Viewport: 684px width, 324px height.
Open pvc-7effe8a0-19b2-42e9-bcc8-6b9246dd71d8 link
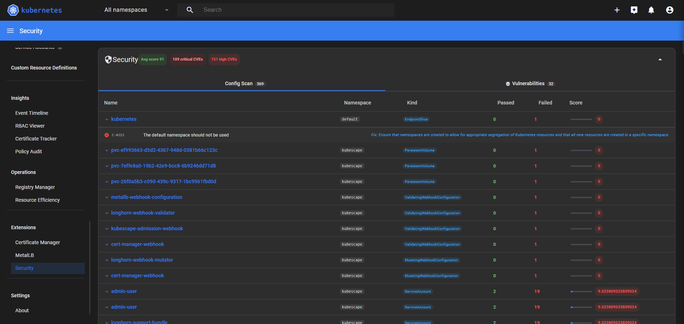point(163,166)
